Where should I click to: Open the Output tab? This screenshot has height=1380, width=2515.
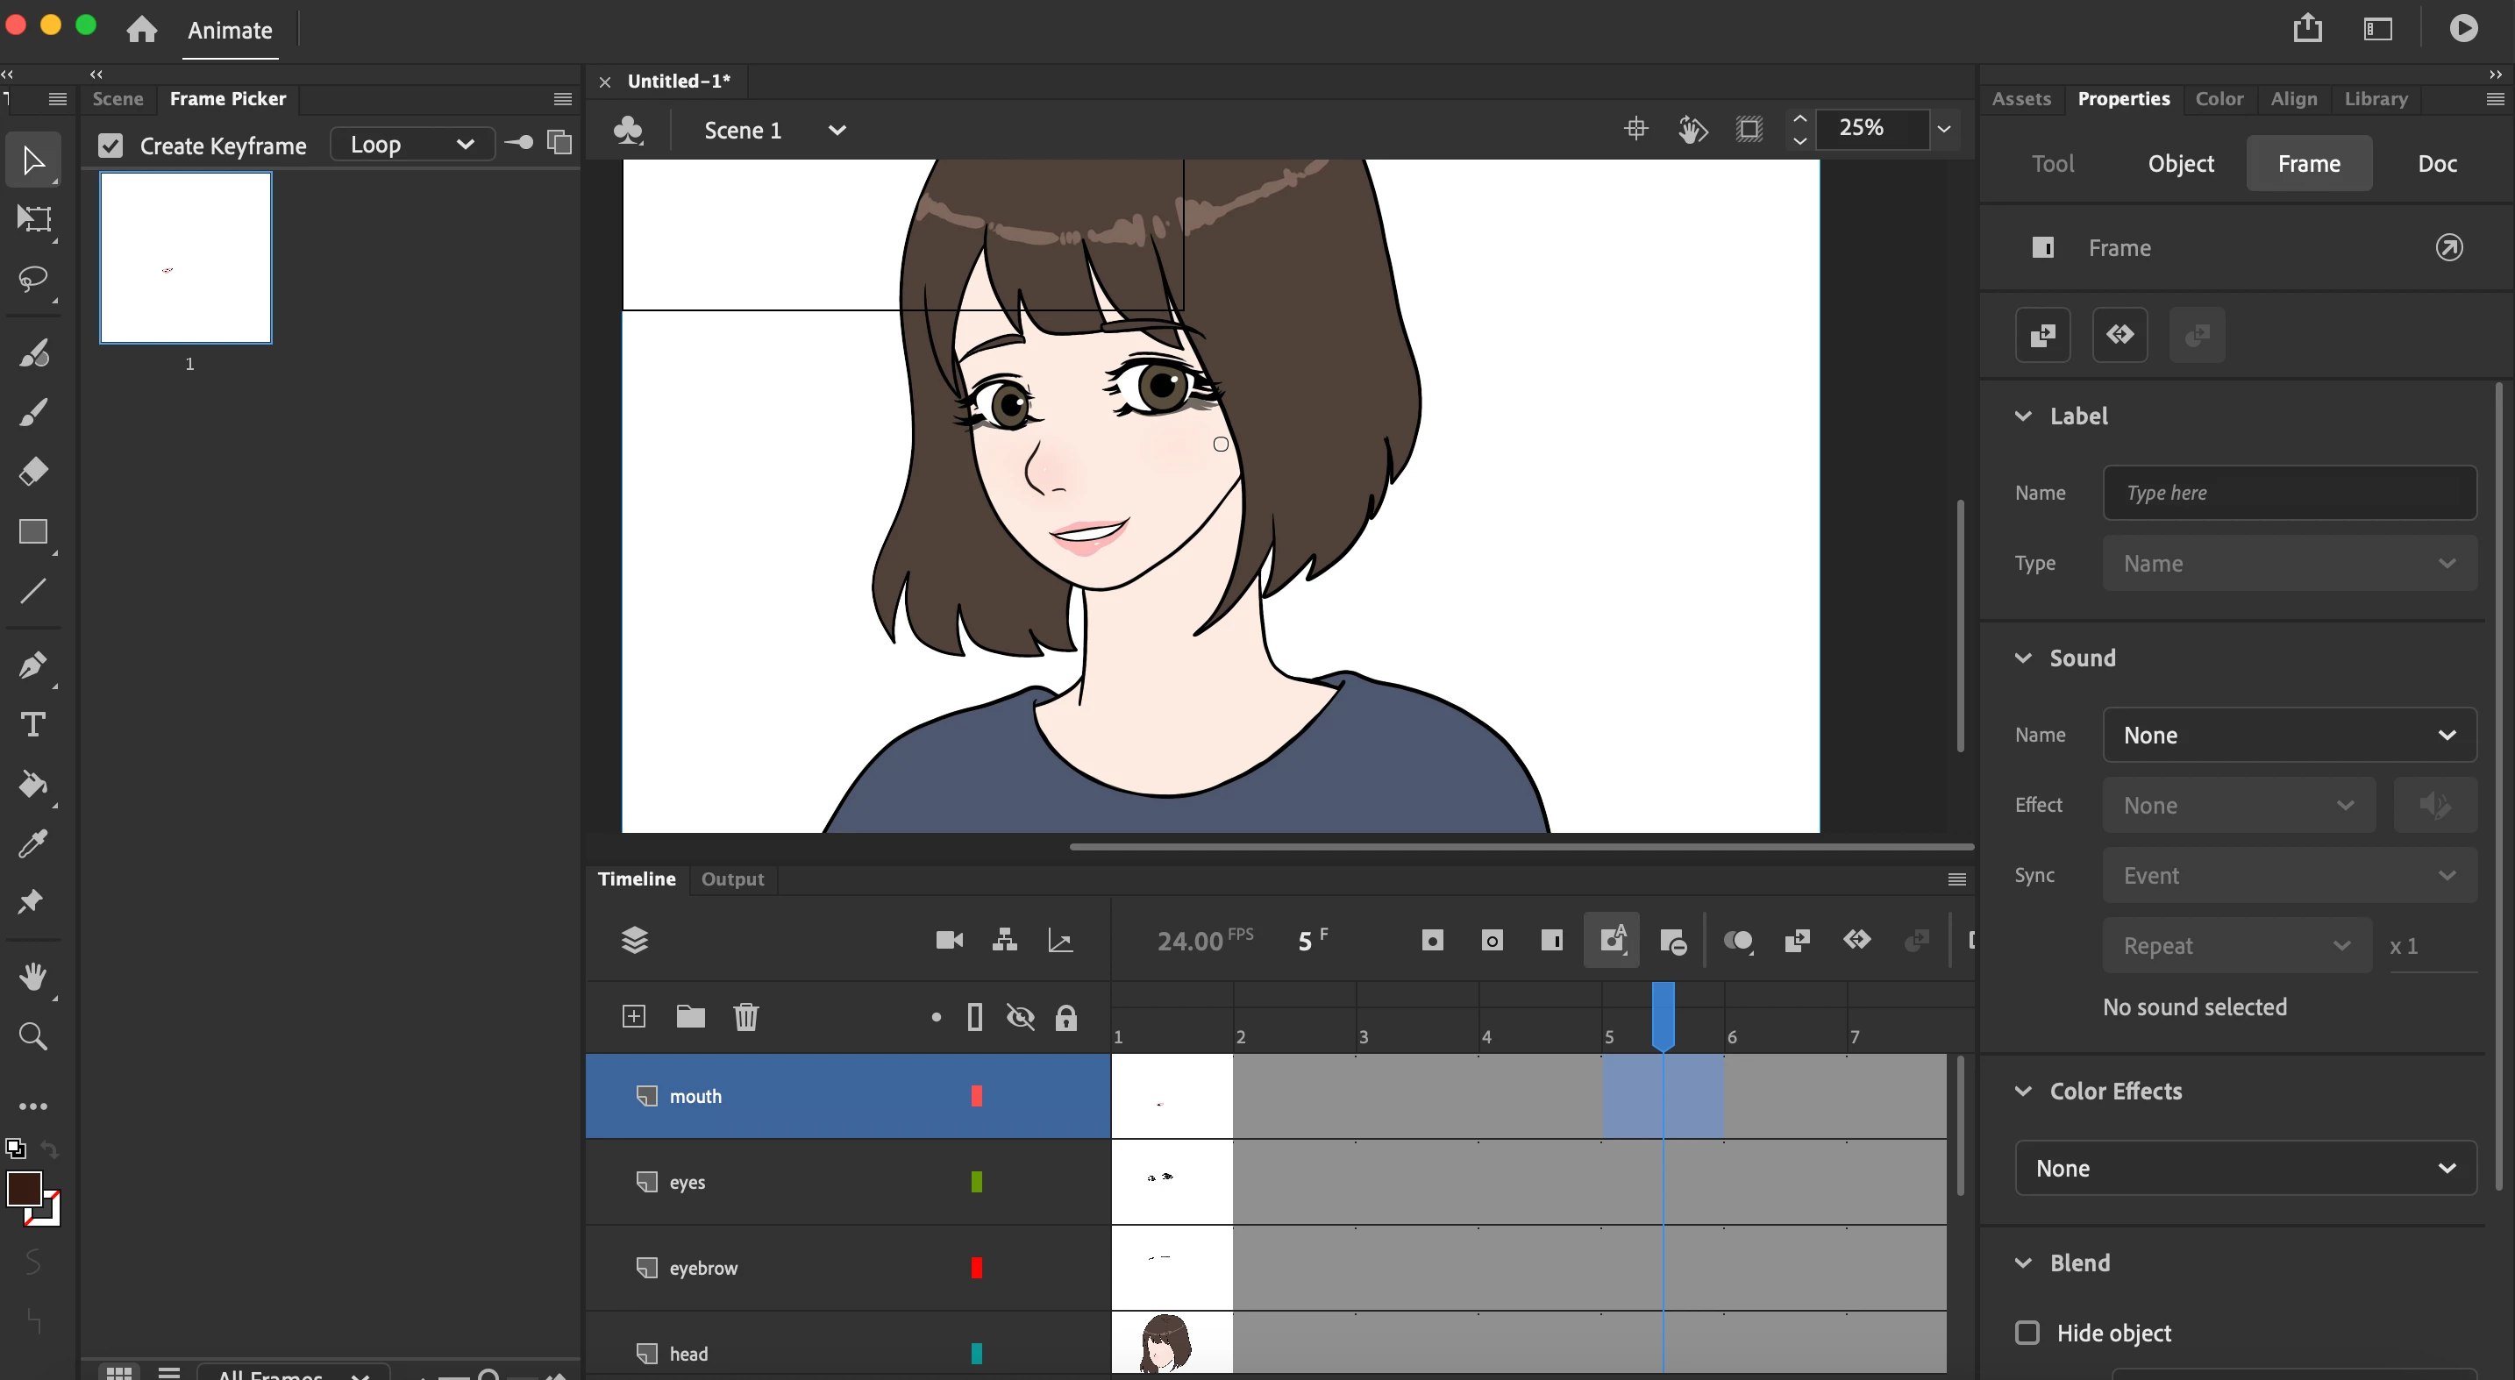tap(732, 879)
